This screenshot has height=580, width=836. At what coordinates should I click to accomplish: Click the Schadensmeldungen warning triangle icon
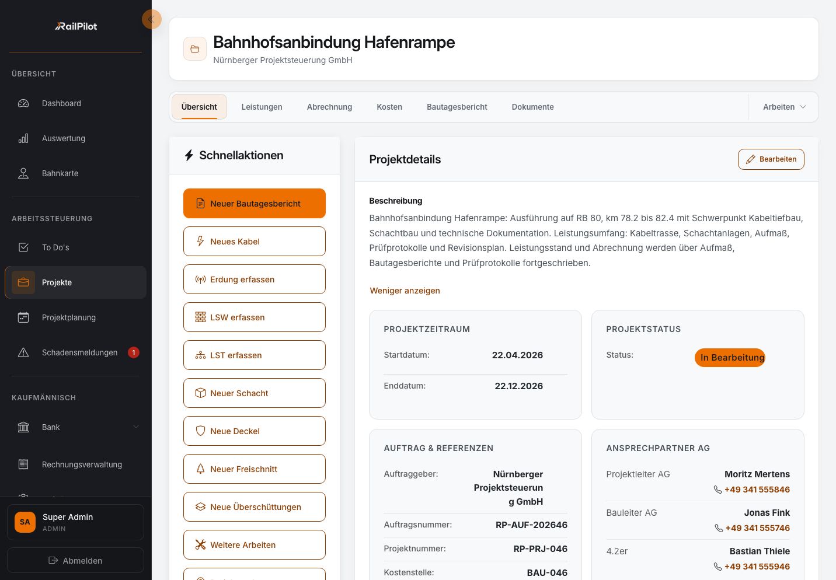coord(23,352)
